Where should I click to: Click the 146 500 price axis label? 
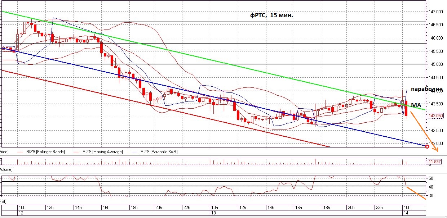(x=436, y=25)
